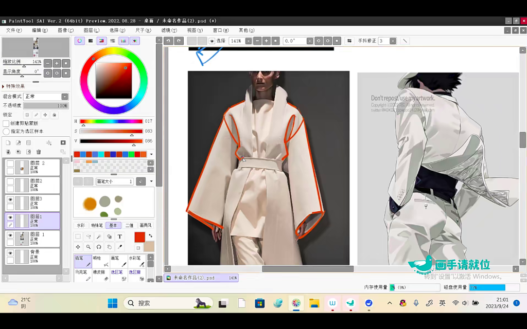Click the delete layer trash icon

click(x=39, y=152)
